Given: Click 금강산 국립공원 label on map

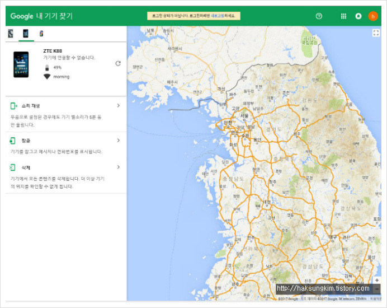Looking at the screenshot, I should coord(309,40).
